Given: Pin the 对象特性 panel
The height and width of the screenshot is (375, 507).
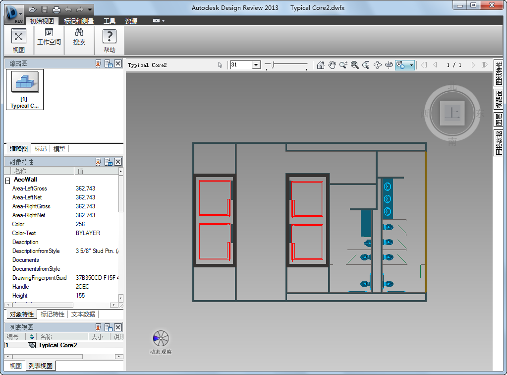Looking at the screenshot, I should (98, 161).
